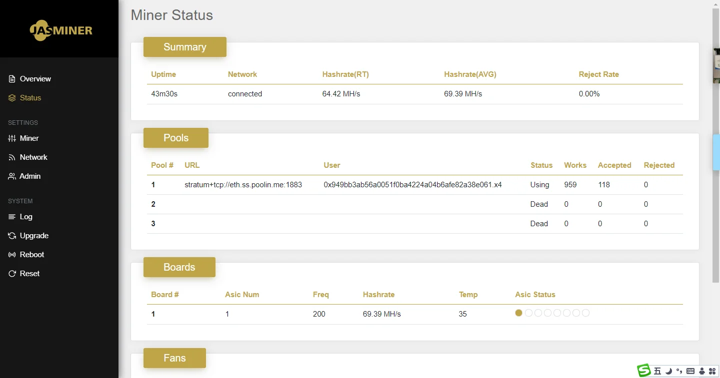The height and width of the screenshot is (378, 720).
Task: Click the board frequency value 200
Action: pos(319,314)
